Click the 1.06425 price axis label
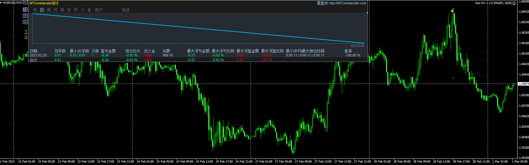Image resolution: width=529 pixels, height=165 pixels. [524, 12]
